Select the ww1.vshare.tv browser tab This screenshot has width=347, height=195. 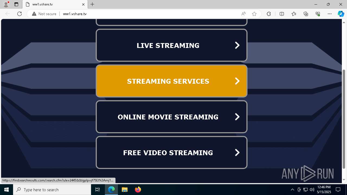point(55,4)
